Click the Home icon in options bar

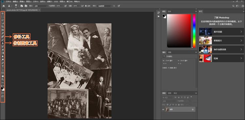(x=4, y=6)
